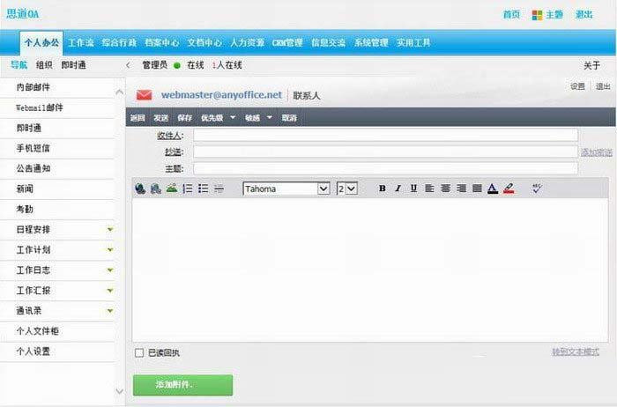617x407 pixels.
Task: Switch to the 组织 navigation tab
Action: pos(44,65)
